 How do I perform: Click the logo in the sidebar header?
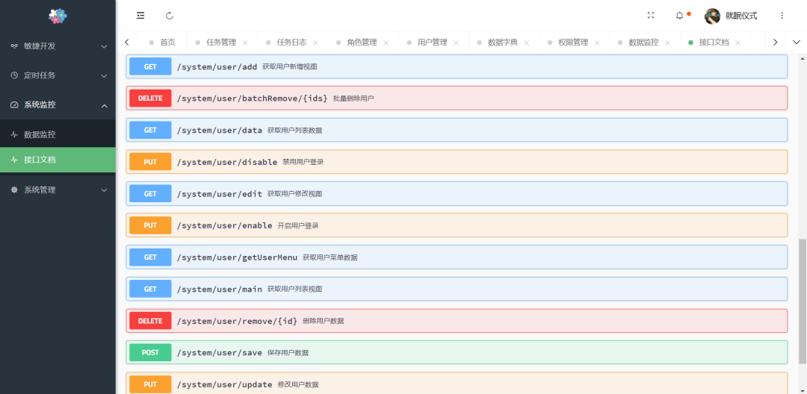point(58,16)
